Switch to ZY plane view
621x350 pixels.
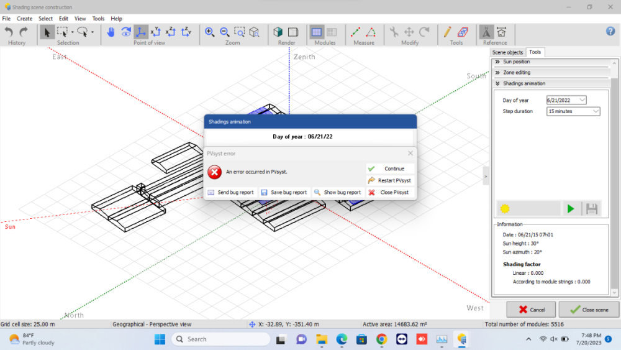tap(186, 32)
